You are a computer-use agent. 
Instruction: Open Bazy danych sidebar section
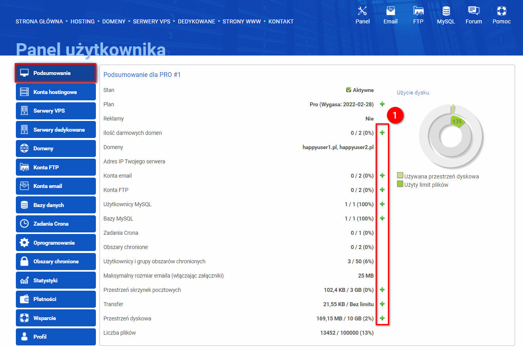coord(56,205)
